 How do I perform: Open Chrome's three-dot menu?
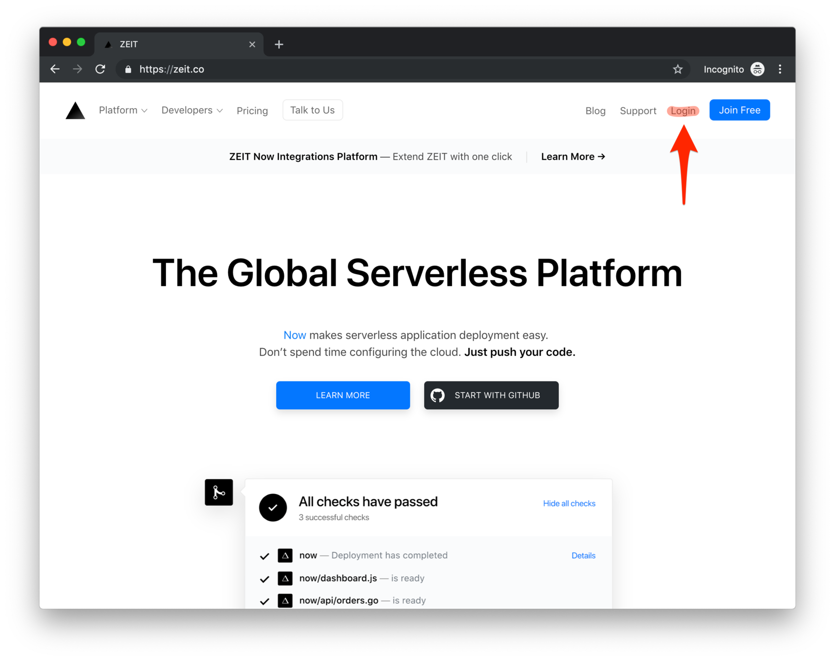click(x=780, y=69)
